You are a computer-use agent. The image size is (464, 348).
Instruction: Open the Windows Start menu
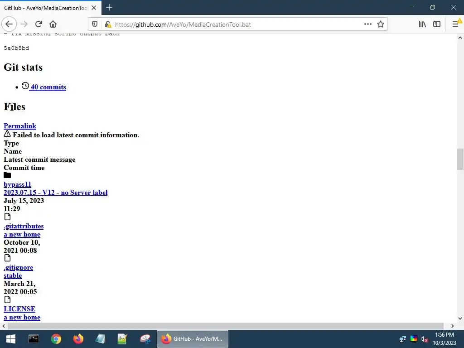click(11, 339)
